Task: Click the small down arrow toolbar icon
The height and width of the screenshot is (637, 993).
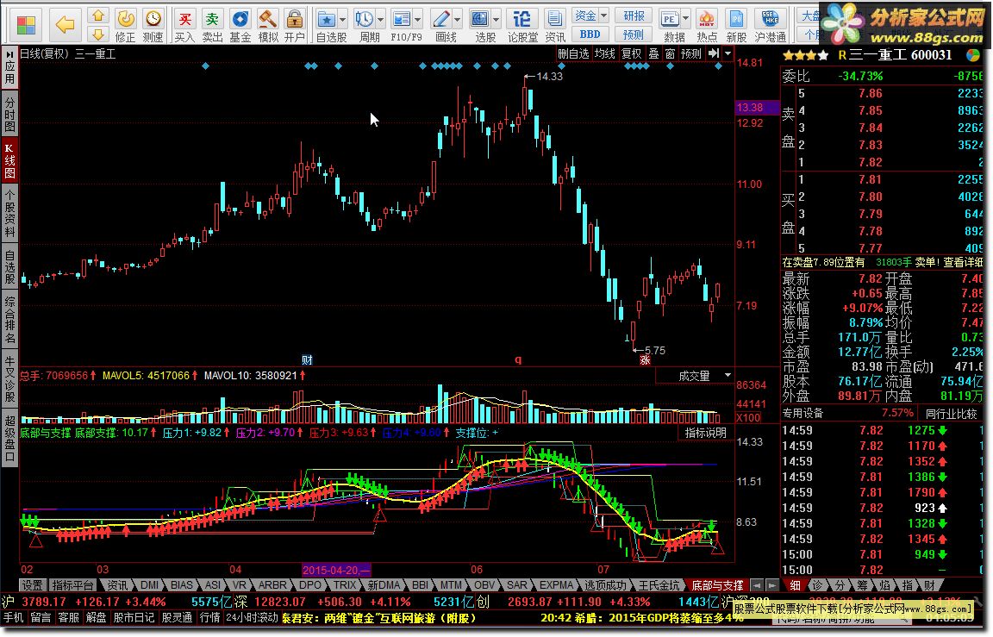Action: (97, 34)
